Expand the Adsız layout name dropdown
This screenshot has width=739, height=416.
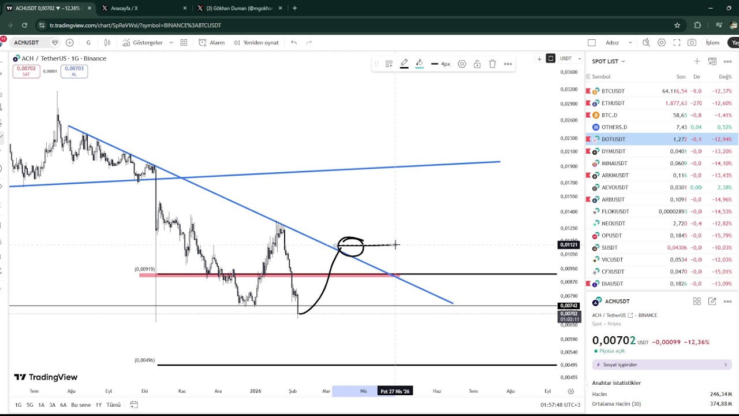[x=630, y=43]
